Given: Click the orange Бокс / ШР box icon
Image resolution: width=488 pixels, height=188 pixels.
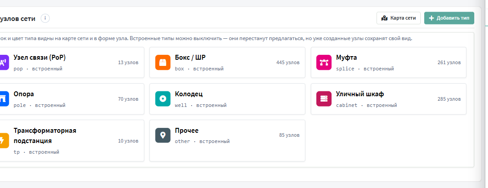Looking at the screenshot, I should (163, 62).
